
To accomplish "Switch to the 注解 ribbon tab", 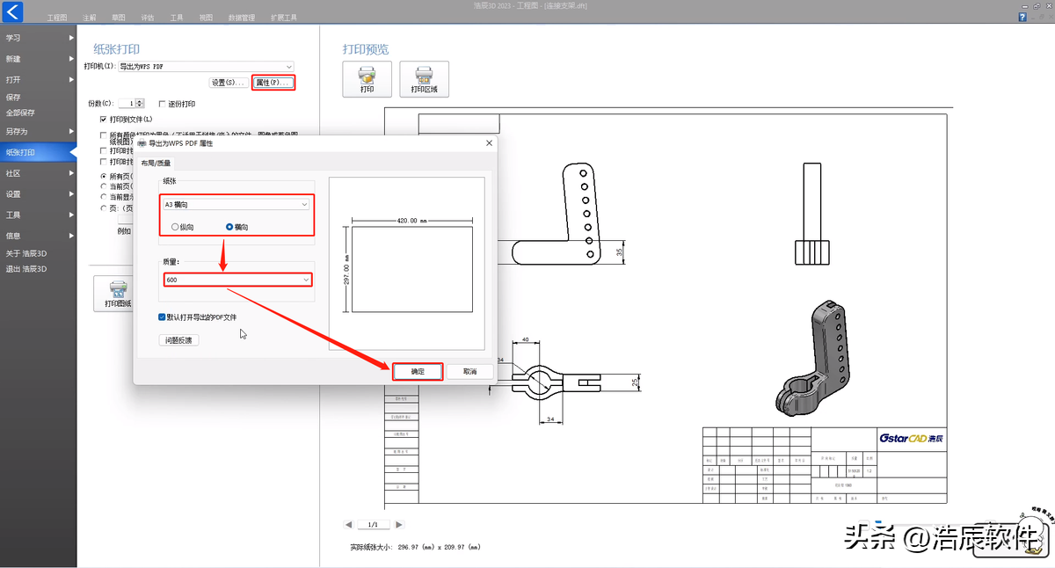I will [x=90, y=18].
